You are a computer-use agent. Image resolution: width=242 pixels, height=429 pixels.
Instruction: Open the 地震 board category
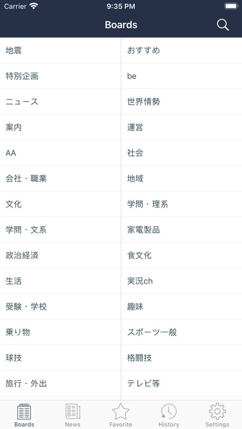[60, 51]
